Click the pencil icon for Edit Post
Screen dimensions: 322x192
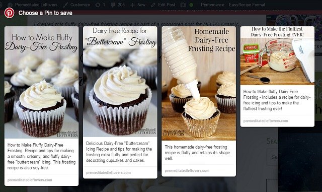153,5
